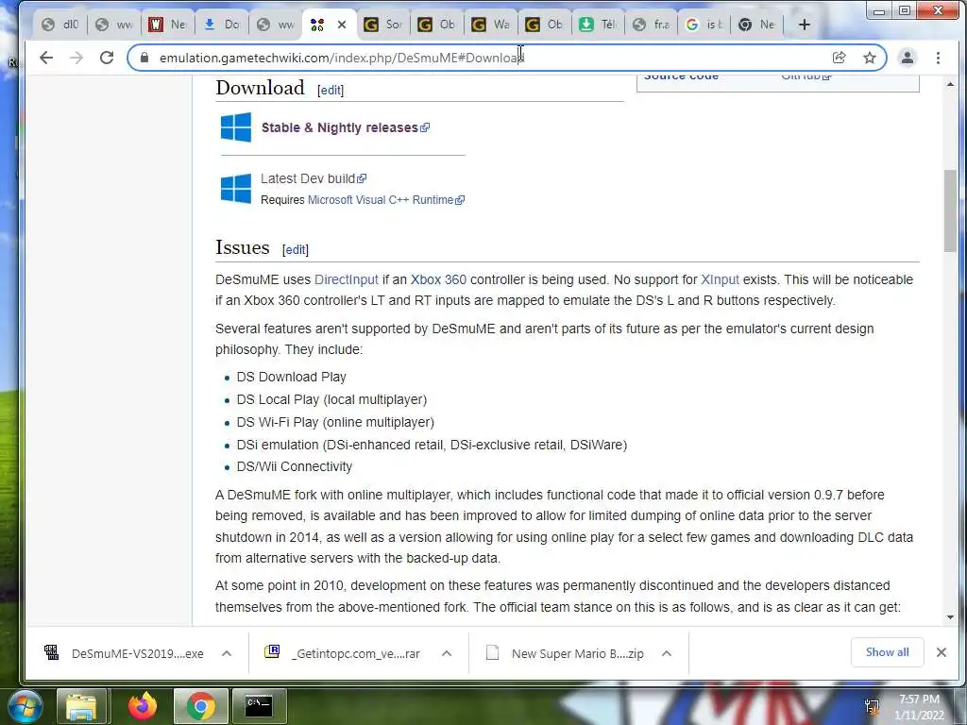Open Microsoft Visual C++ Runtime link
The image size is (967, 725).
click(385, 200)
